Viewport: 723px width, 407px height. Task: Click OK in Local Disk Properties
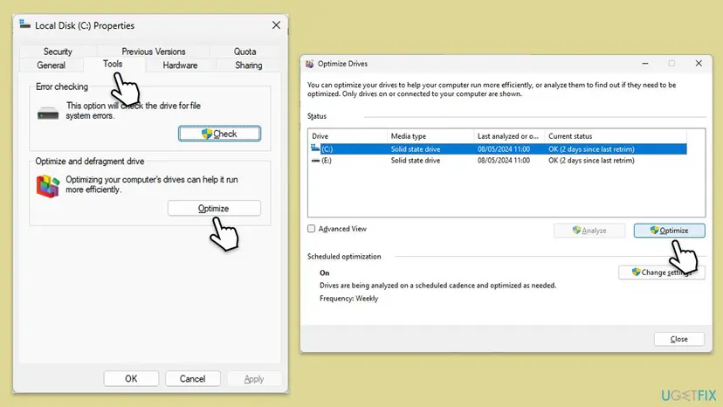pos(131,378)
